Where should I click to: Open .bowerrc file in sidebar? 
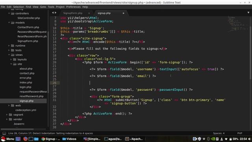(x=19, y=124)
